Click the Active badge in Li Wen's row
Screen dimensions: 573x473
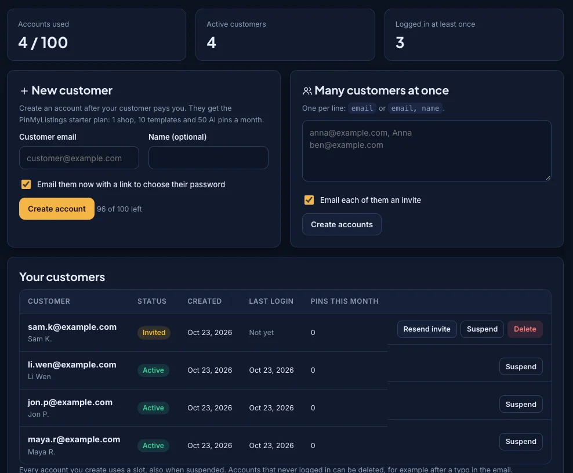[153, 370]
